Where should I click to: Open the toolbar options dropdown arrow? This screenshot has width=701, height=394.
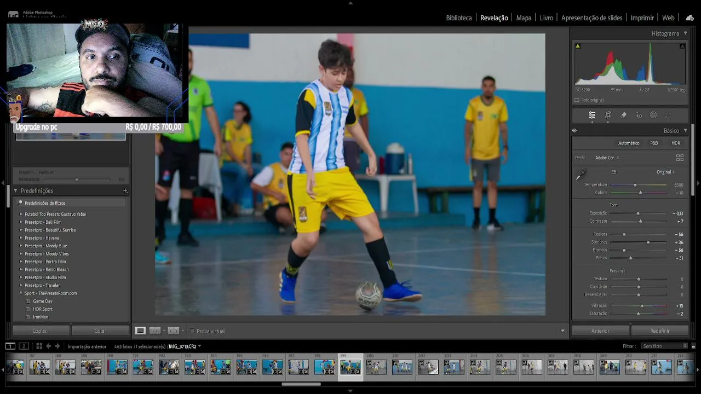562,331
